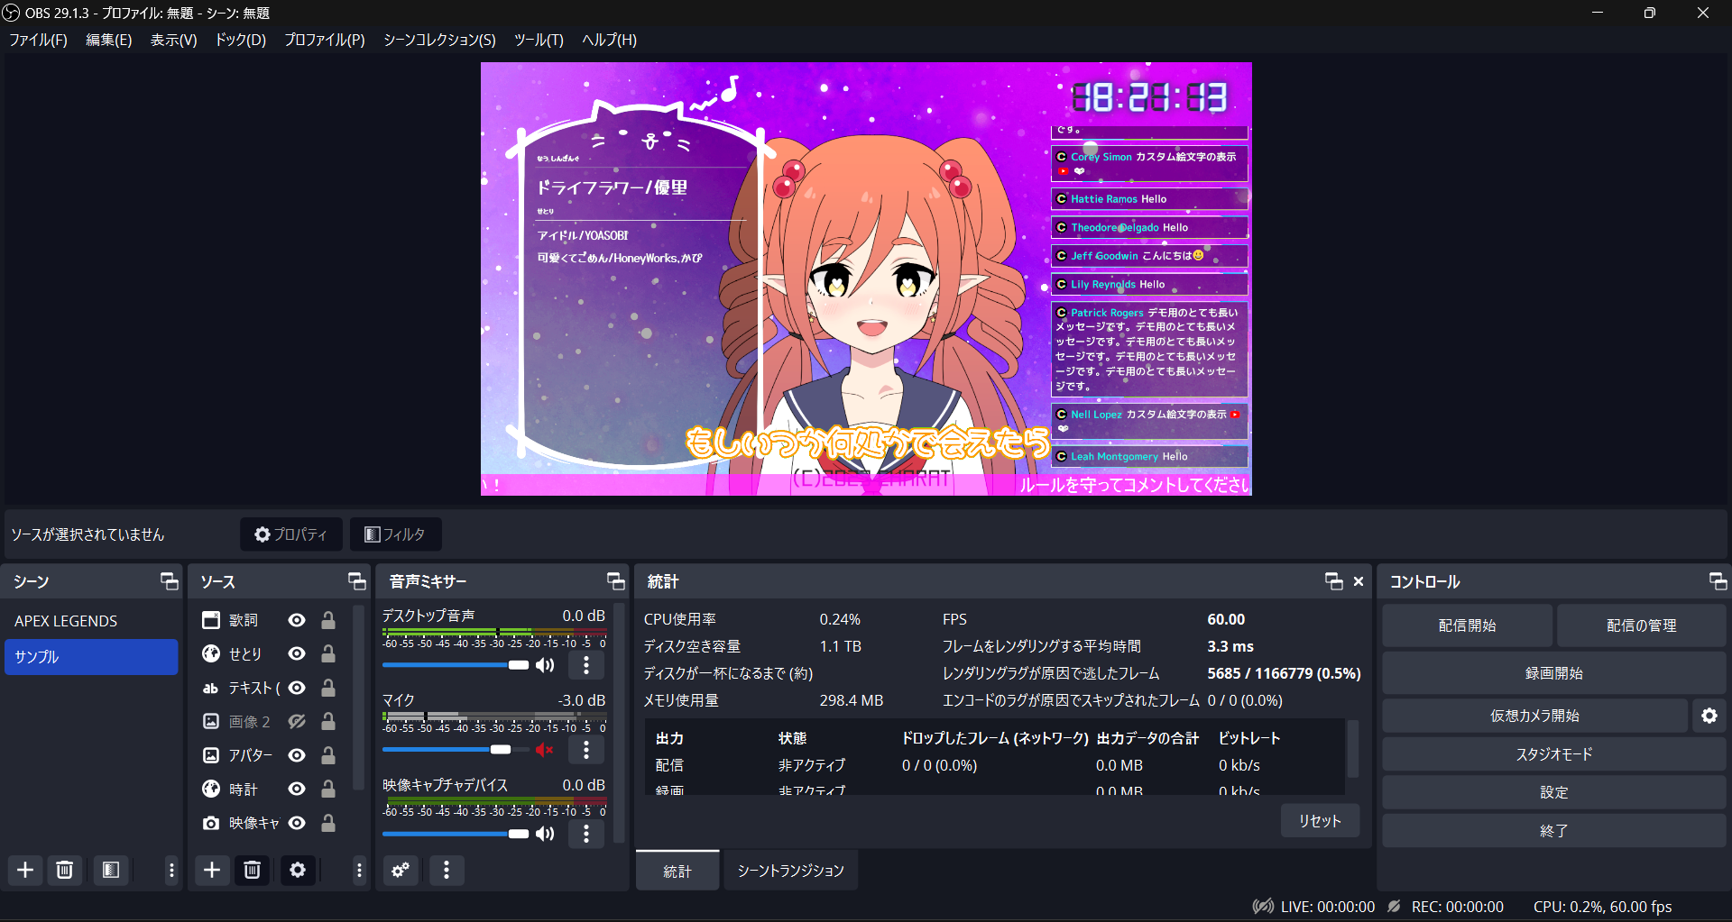Screen dimensions: 1732x922
Task: Adjust the desktop audio volume slider
Action: click(519, 665)
